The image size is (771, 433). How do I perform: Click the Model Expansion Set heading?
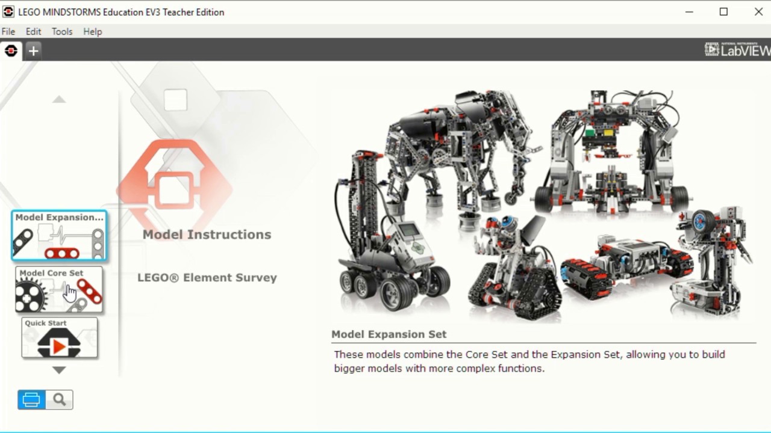389,334
